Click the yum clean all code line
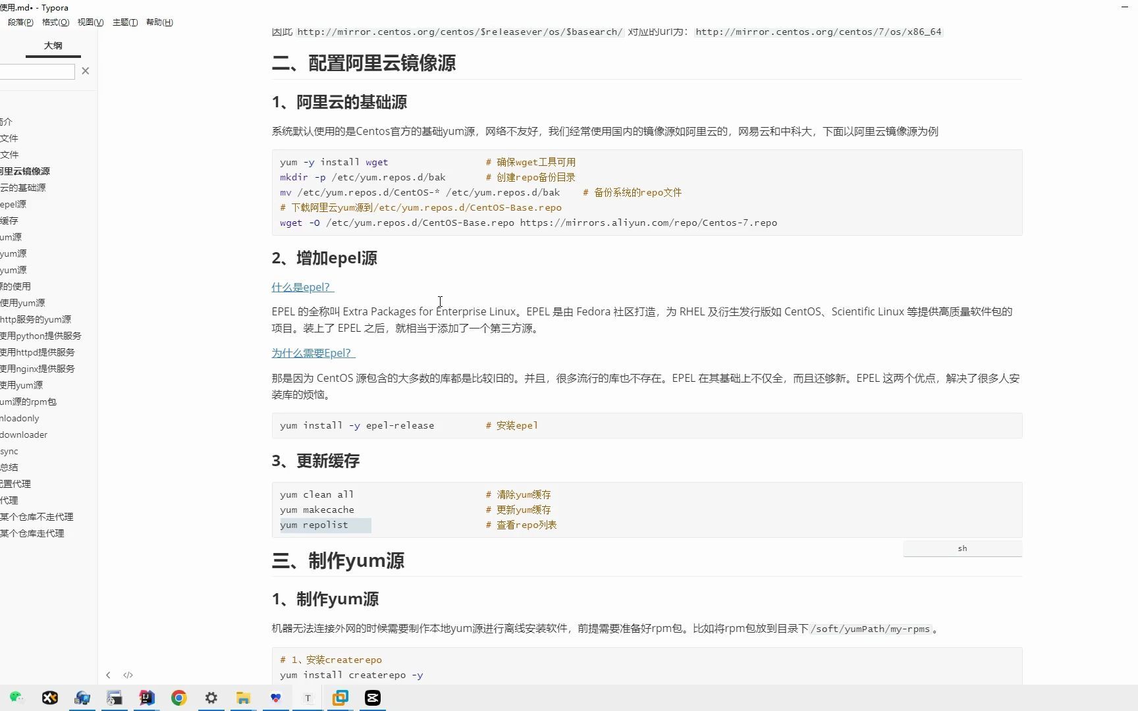 pyautogui.click(x=317, y=494)
